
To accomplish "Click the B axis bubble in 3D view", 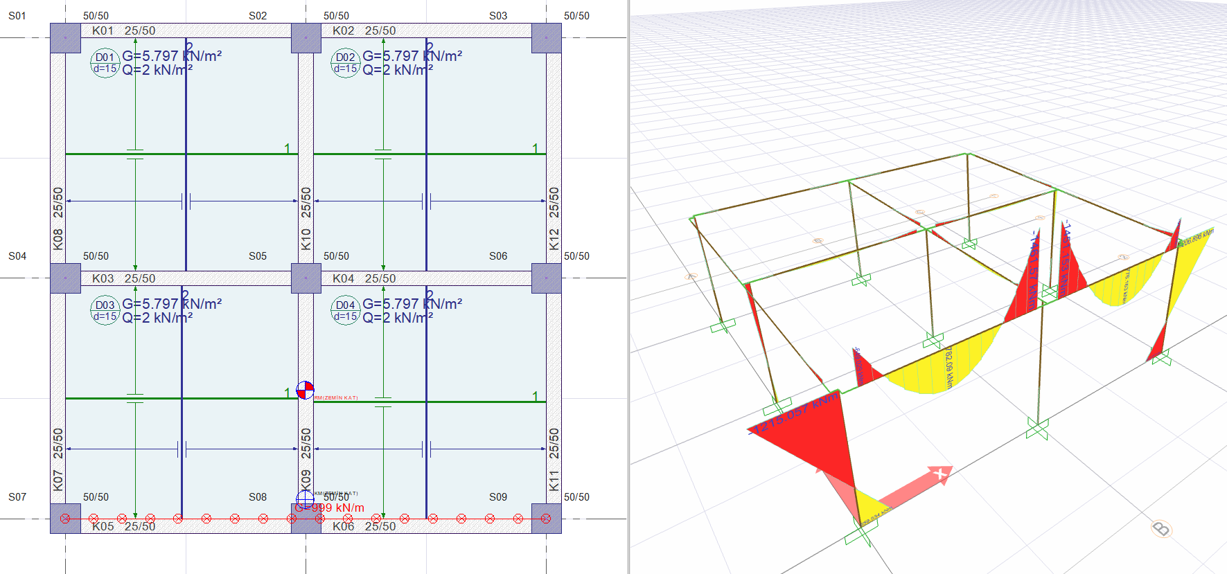I will click(x=1160, y=530).
